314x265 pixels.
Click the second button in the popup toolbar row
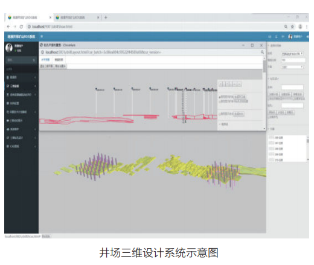coord(60,66)
